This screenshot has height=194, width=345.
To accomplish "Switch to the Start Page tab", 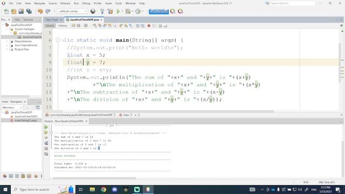I will tap(52, 19).
